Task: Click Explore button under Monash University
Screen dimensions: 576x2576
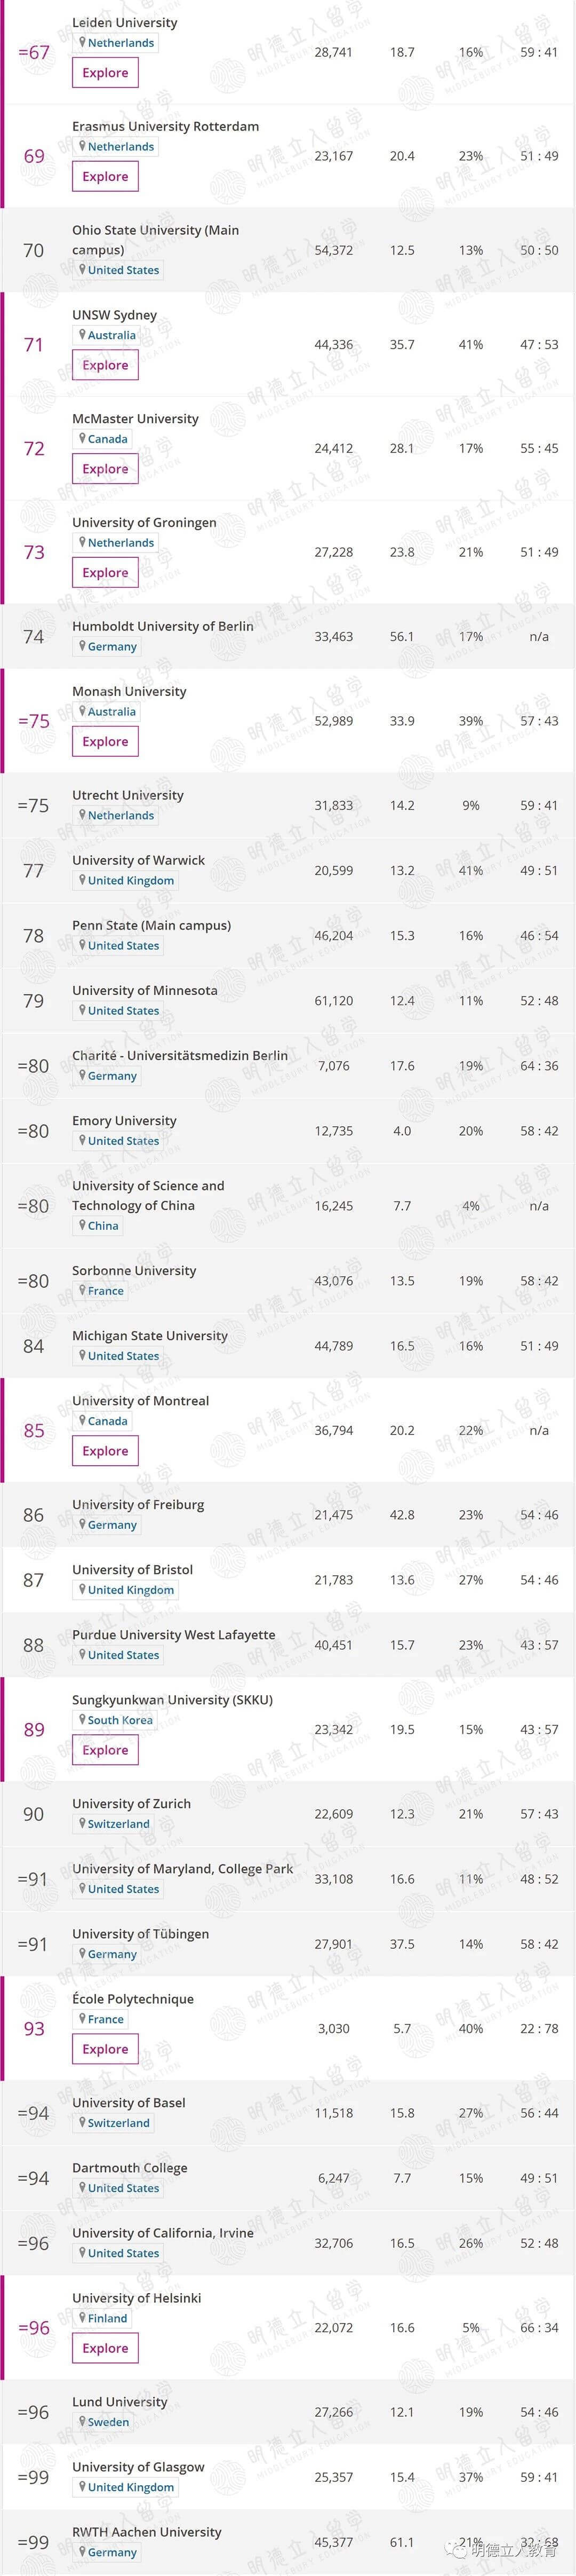Action: click(x=105, y=742)
